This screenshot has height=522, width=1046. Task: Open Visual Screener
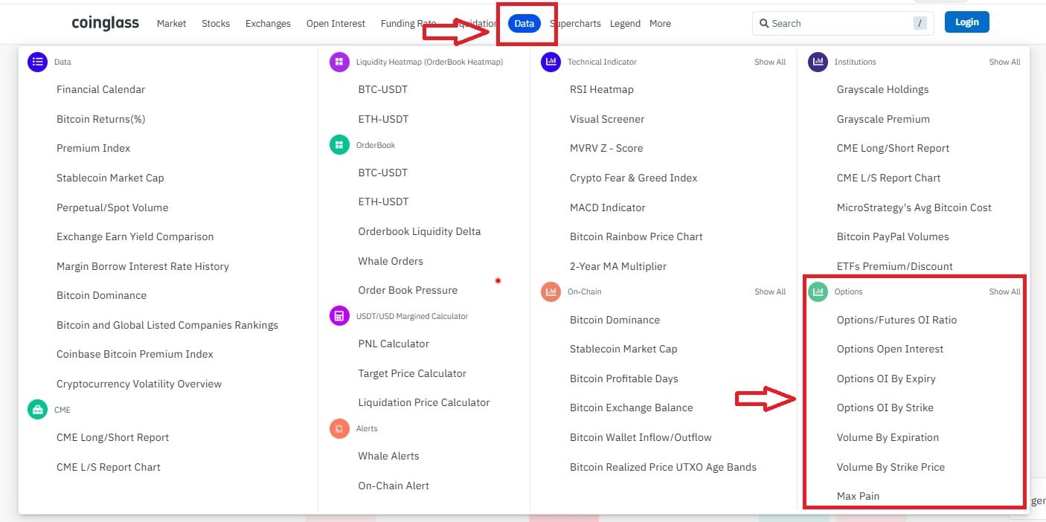pyautogui.click(x=607, y=119)
